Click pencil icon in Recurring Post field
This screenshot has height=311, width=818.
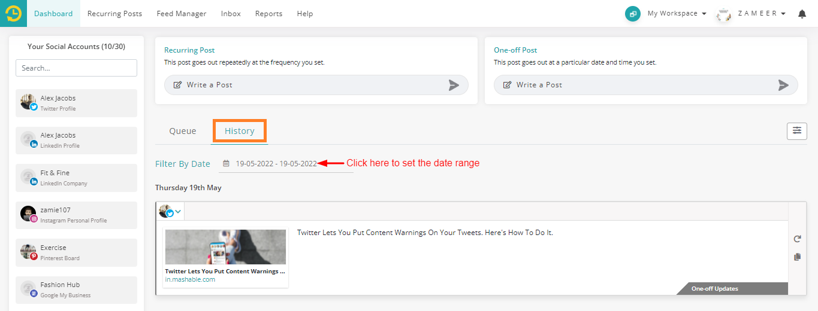tap(177, 85)
